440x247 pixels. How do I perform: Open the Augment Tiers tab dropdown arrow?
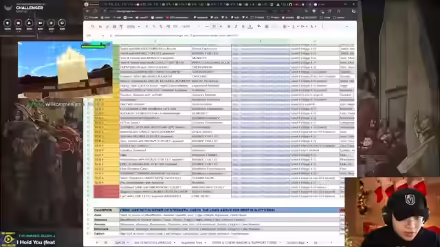pyautogui.click(x=206, y=242)
